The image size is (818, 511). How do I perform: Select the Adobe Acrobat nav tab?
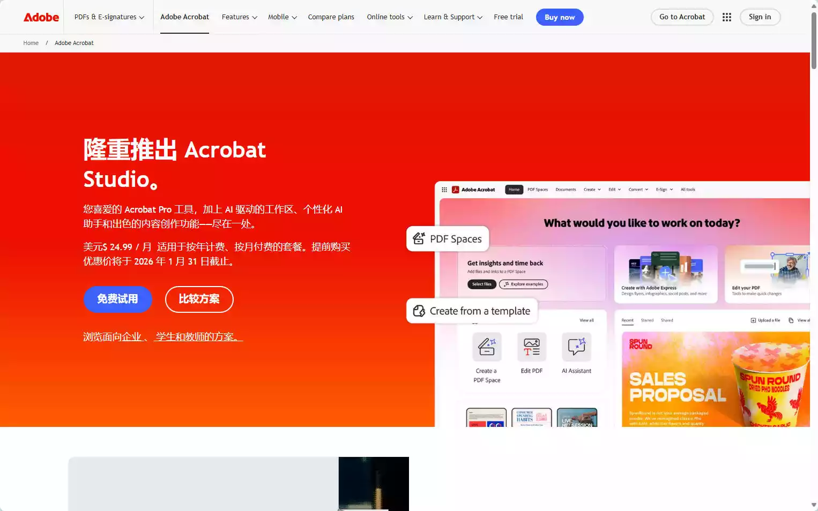point(184,17)
